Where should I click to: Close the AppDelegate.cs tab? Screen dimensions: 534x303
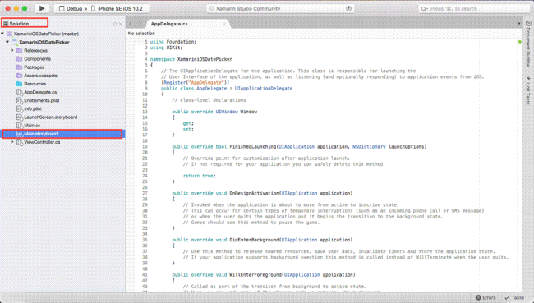click(x=224, y=24)
